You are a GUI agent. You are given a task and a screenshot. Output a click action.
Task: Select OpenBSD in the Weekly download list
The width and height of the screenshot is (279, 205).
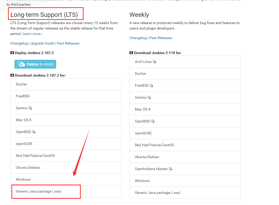pos(185,121)
